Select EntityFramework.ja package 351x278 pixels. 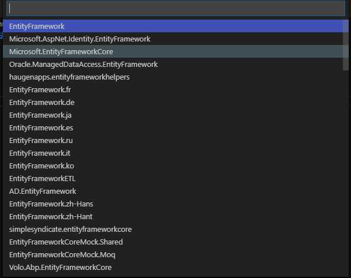click(x=176, y=115)
